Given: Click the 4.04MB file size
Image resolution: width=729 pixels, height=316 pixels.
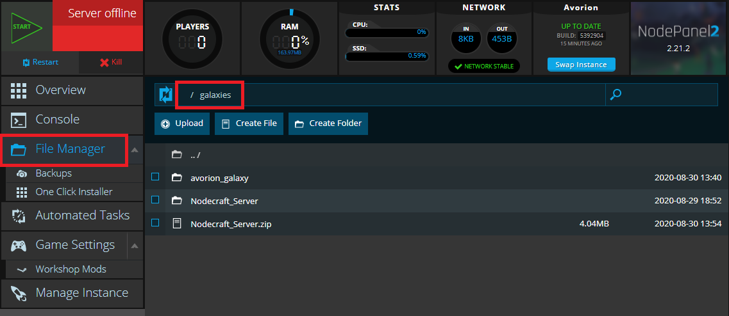Looking at the screenshot, I should coord(594,224).
